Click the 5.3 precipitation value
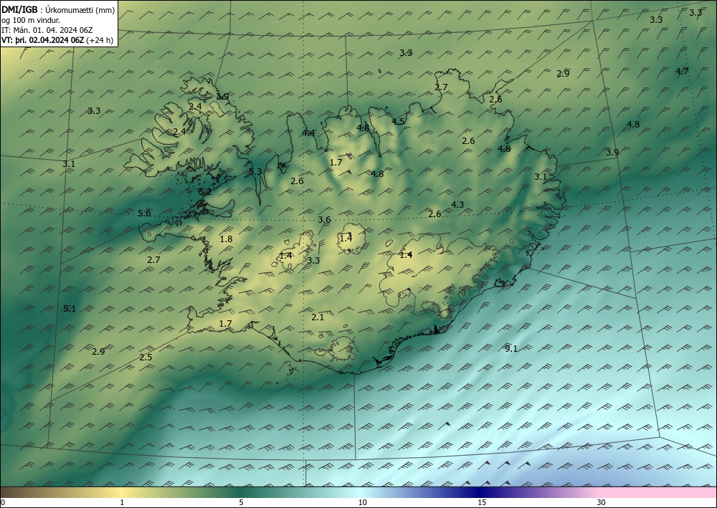Screen dimensions: 717x508 (x=256, y=172)
